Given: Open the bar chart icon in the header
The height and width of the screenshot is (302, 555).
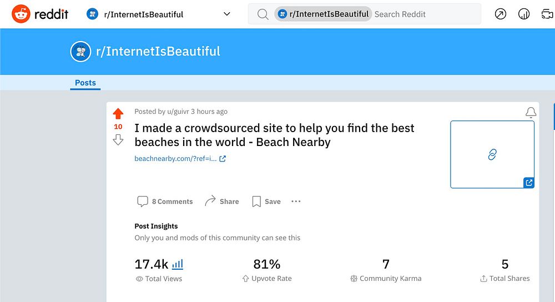Looking at the screenshot, I should [524, 14].
